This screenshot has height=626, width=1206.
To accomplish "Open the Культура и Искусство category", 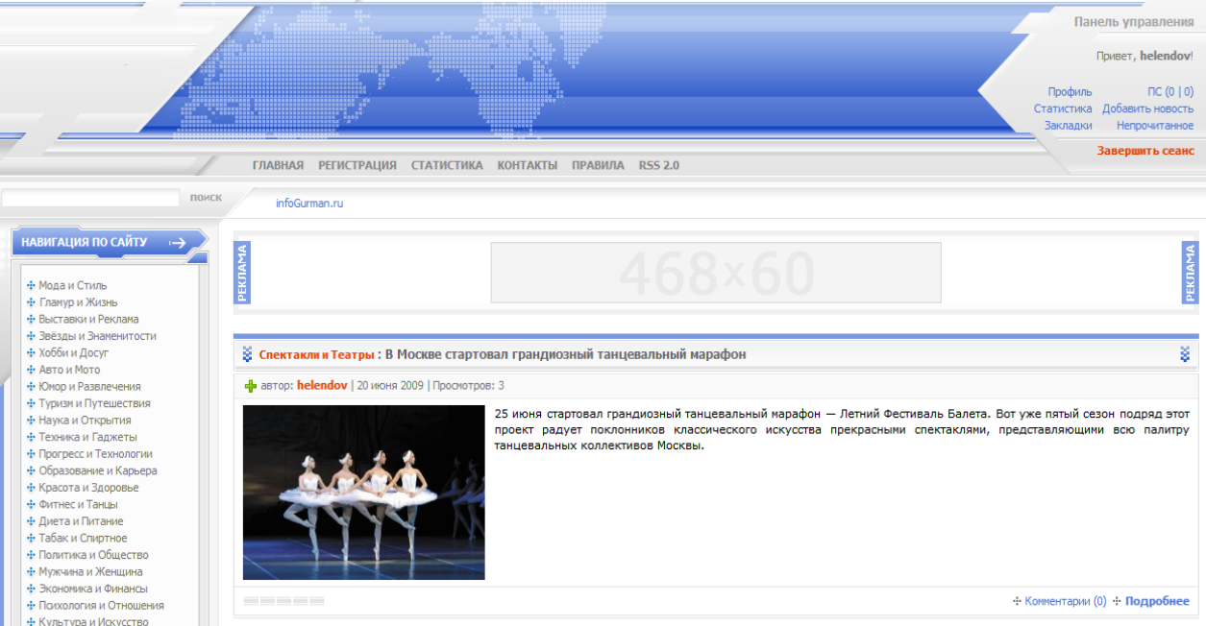I will (x=93, y=621).
